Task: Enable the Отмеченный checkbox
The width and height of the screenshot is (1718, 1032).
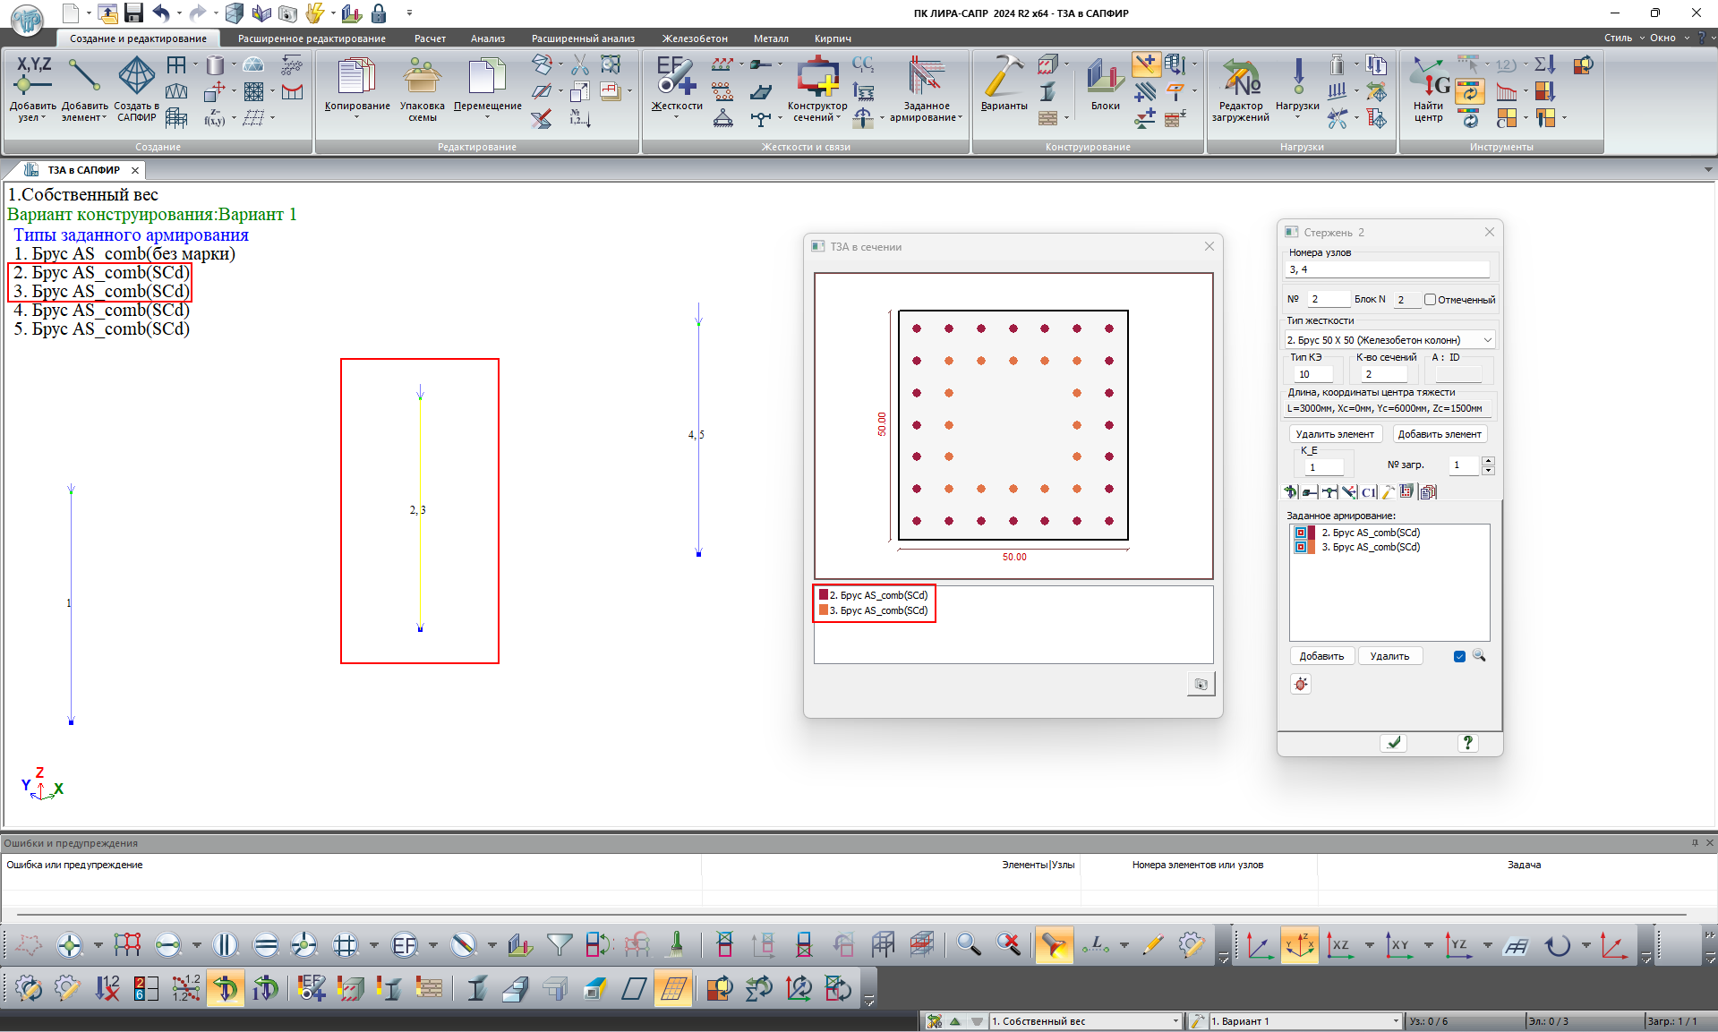Action: [x=1430, y=300]
